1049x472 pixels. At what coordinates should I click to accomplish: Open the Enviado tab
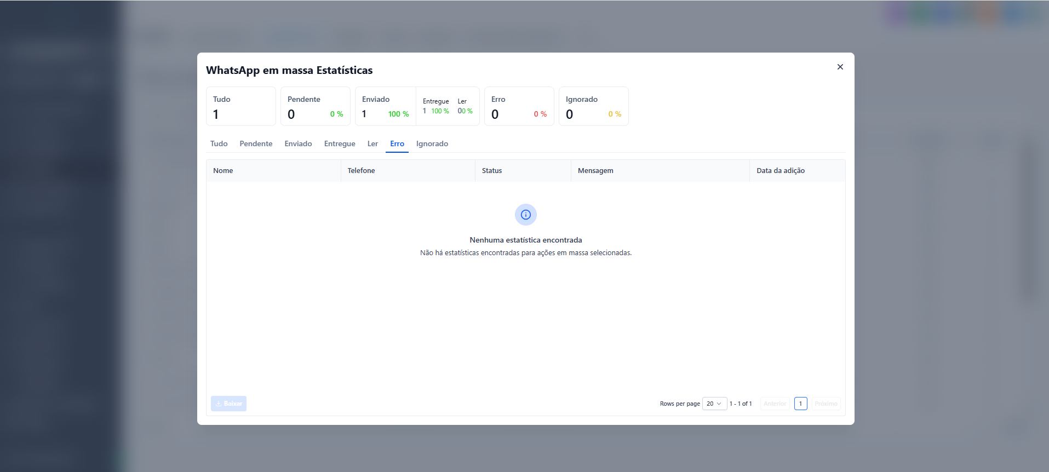(298, 143)
